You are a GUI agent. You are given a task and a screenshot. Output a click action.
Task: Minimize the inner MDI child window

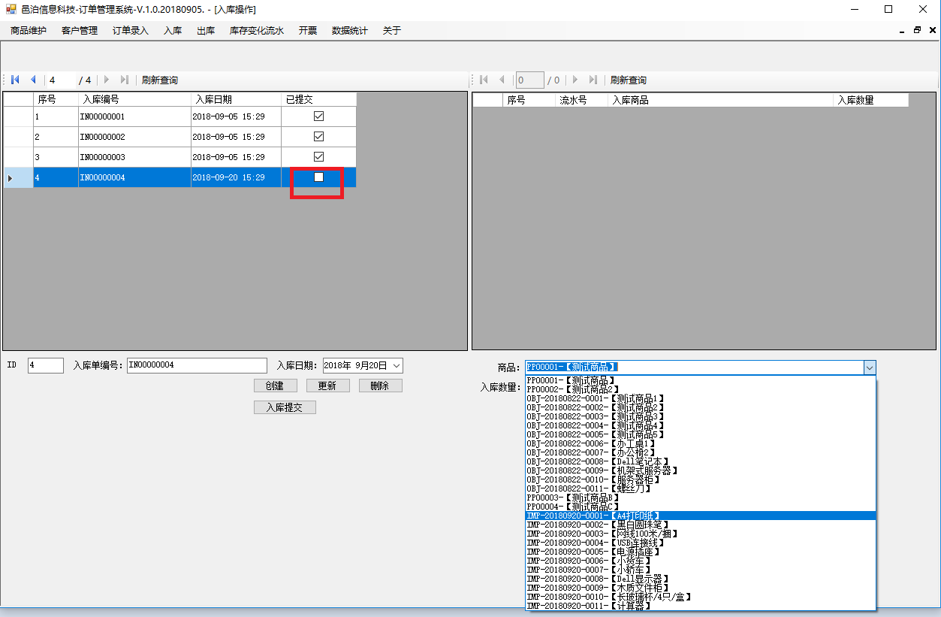coord(902,31)
